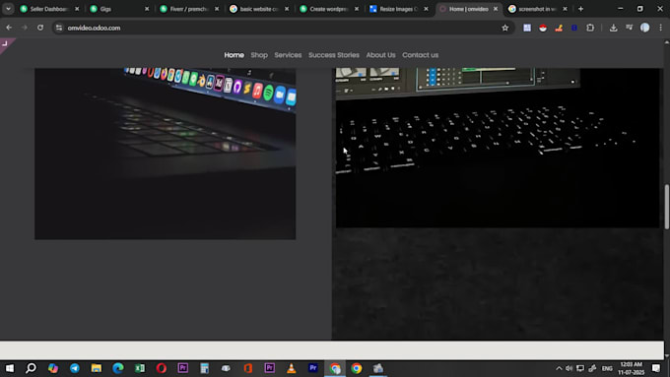Open Copilot from the taskbar
The height and width of the screenshot is (377, 670).
point(53,368)
